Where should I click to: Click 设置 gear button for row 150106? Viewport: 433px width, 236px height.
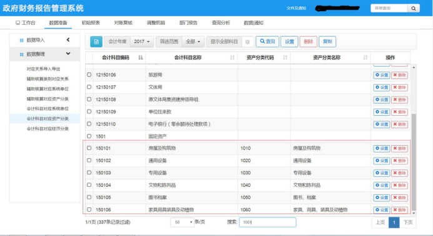382,210
